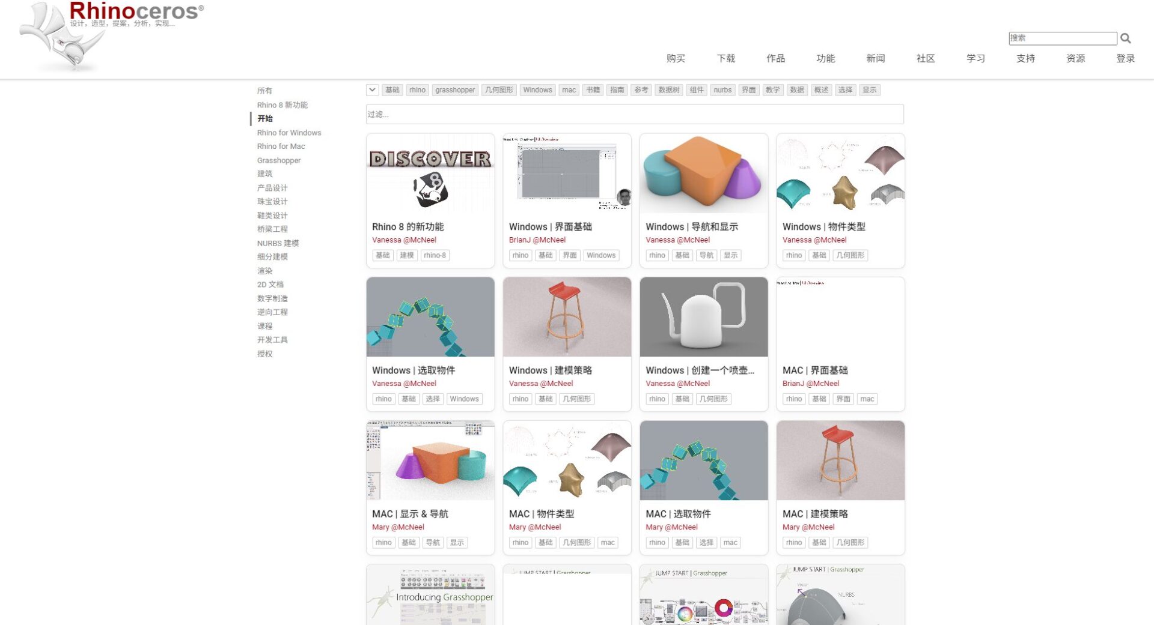Toggle the 数据树 filter tag

(668, 89)
